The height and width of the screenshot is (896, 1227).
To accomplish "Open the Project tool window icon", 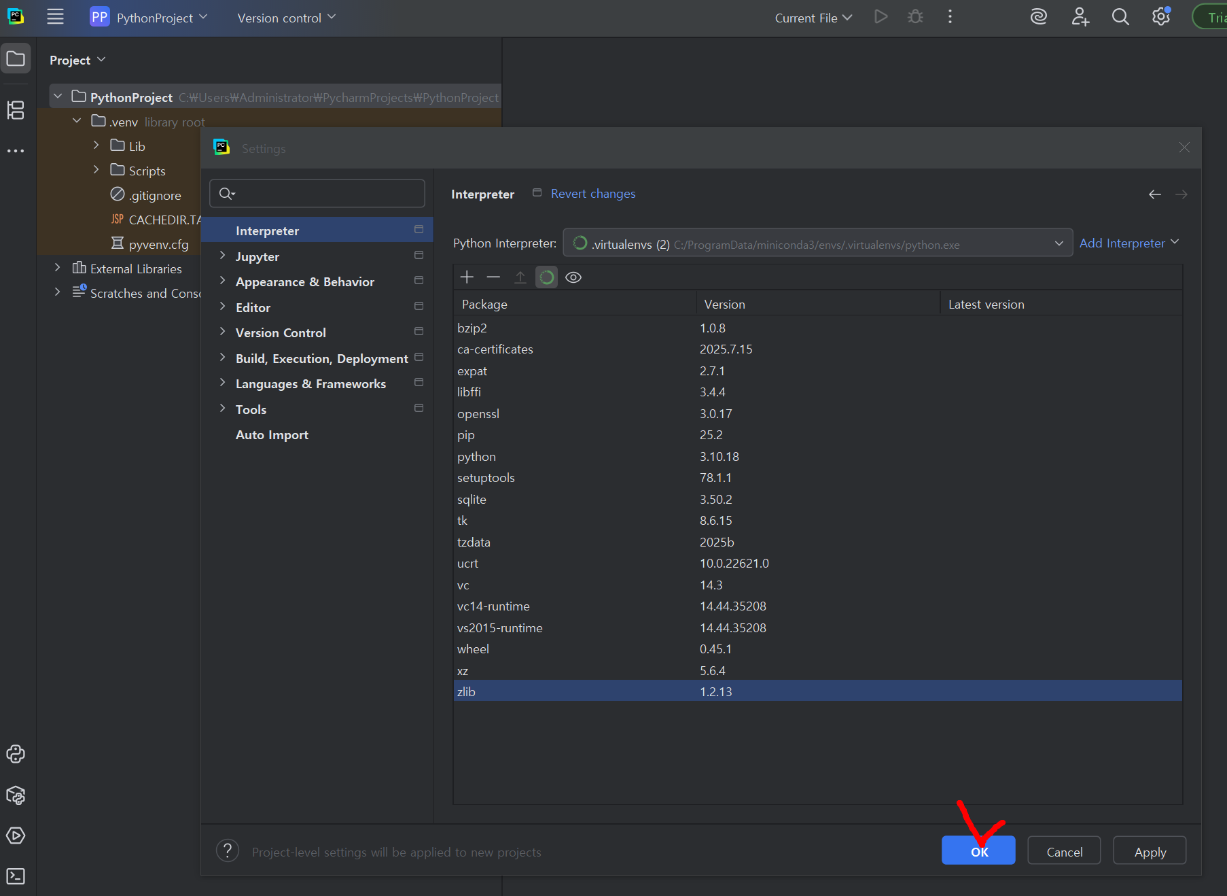I will (16, 59).
